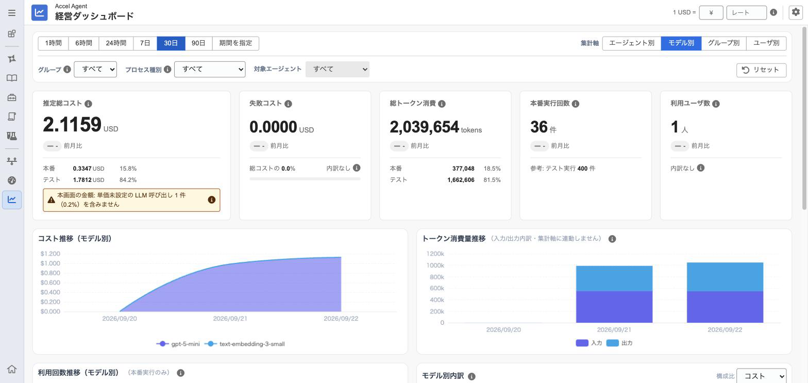Viewport: 808px width, 383px height.
Task: Click info icon beside プロセス種別 label
Action: [167, 69]
